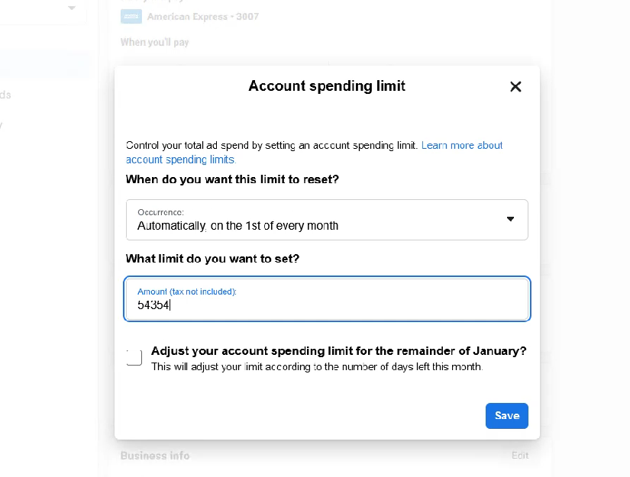Click the 'This will adjust your limit' description text
This screenshot has width=630, height=477.
(x=316, y=367)
